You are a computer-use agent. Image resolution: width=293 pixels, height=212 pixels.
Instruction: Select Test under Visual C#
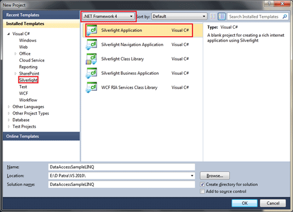[23, 87]
